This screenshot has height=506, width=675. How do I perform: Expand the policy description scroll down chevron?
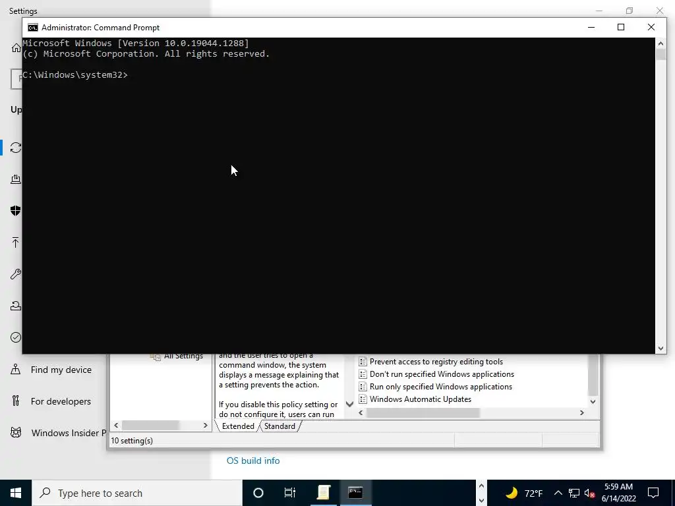pos(349,404)
